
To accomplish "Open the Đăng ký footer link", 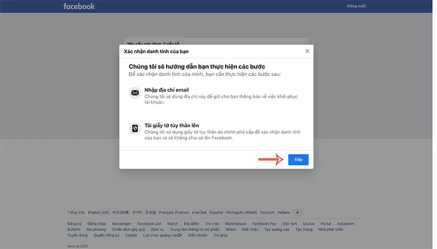I will coord(74,224).
